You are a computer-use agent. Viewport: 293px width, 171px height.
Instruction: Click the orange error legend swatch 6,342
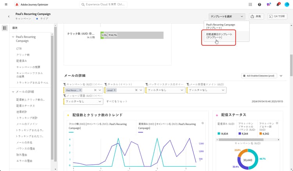coord(261,134)
